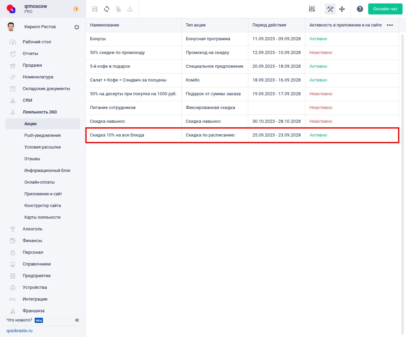Open Отчеты section in sidebar
This screenshot has height=337, width=406.
[x=30, y=53]
